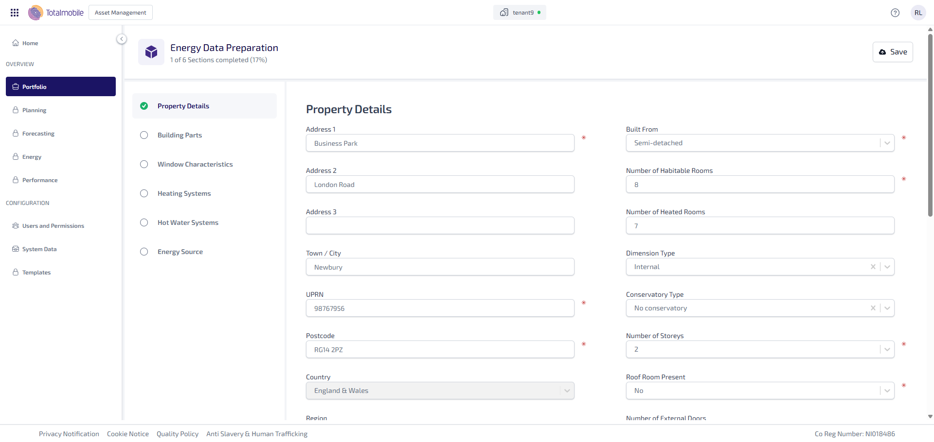Expand the Built From dropdown
This screenshot has width=934, height=442.
pos(887,143)
